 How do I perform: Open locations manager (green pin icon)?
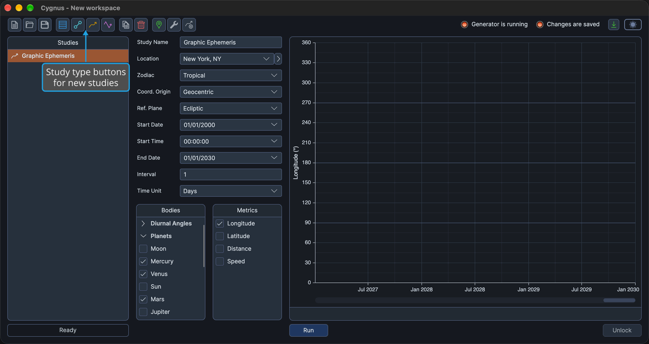point(159,25)
